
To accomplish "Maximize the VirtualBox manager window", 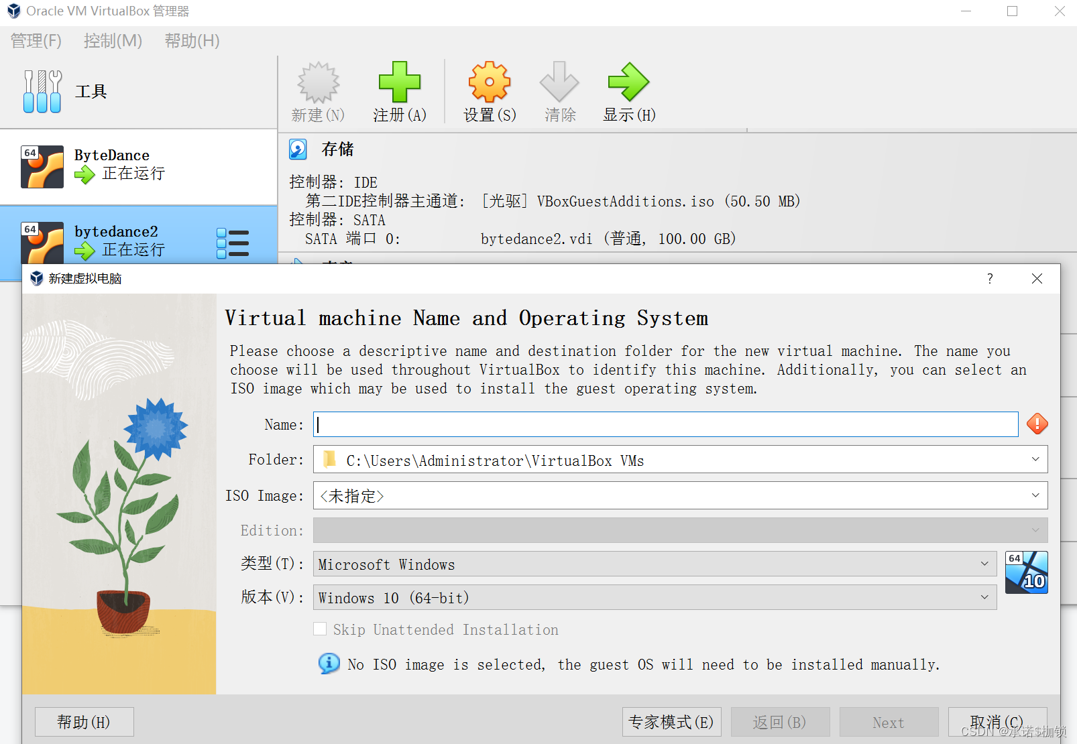I will pyautogui.click(x=1012, y=11).
